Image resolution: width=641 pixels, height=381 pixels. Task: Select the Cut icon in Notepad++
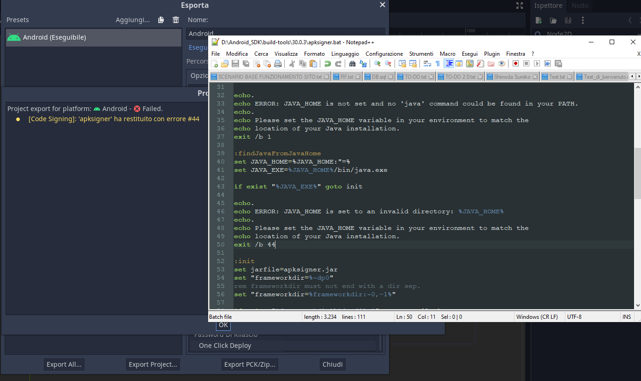pyautogui.click(x=292, y=64)
